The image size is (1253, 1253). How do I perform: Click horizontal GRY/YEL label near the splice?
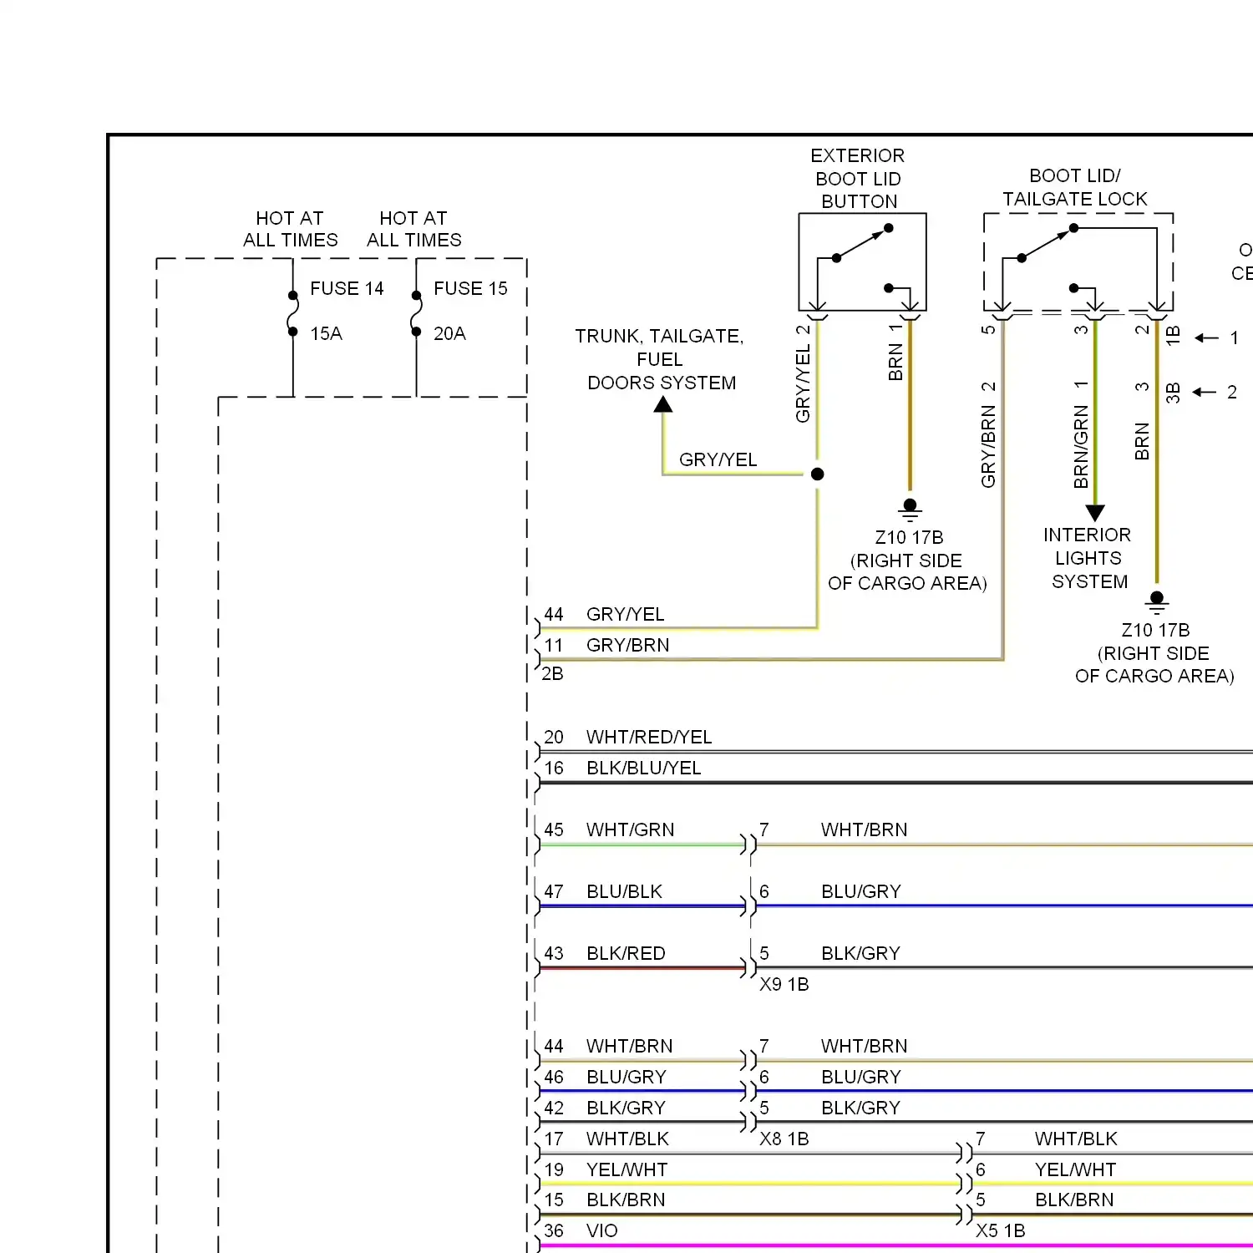[718, 459]
